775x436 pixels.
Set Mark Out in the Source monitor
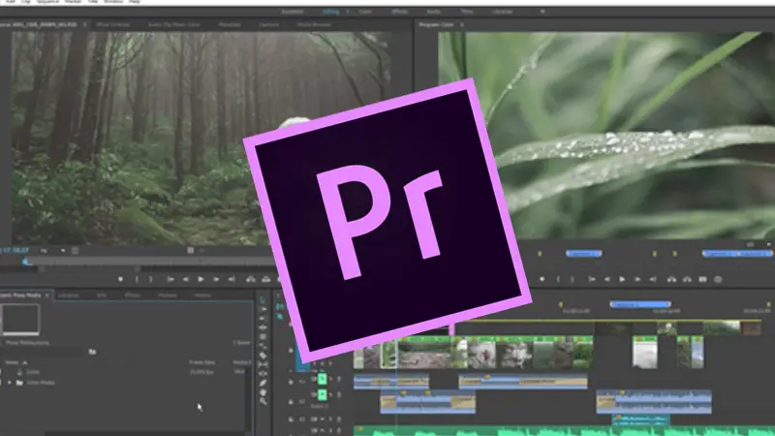point(151,279)
